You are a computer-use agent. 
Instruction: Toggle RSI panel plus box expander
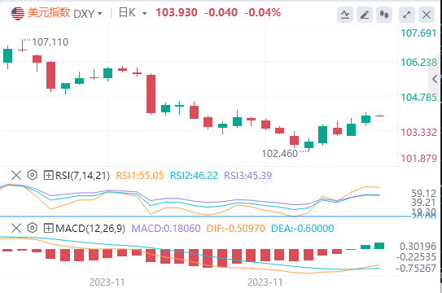(x=49, y=175)
